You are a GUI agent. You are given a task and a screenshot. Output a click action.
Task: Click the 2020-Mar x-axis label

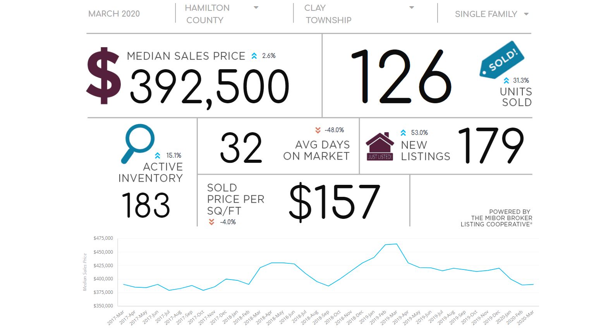pos(525,317)
